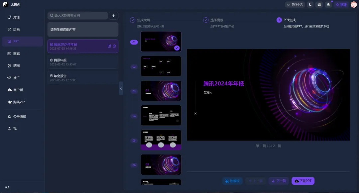Download the presentation via 下载PPT button

pos(303,181)
